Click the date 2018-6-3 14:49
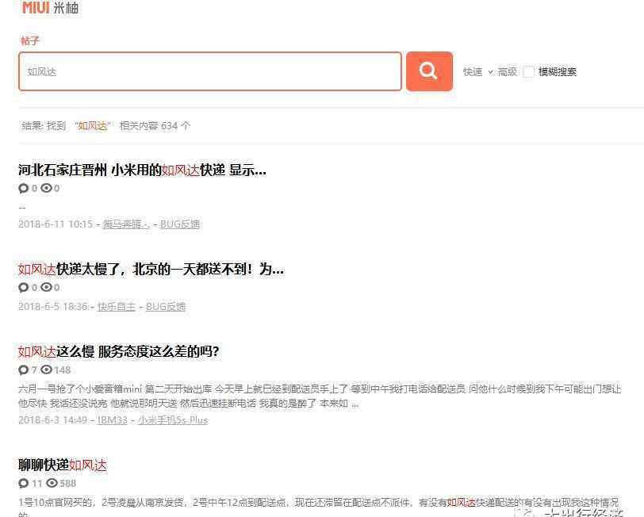This screenshot has width=644, height=517. coord(53,420)
